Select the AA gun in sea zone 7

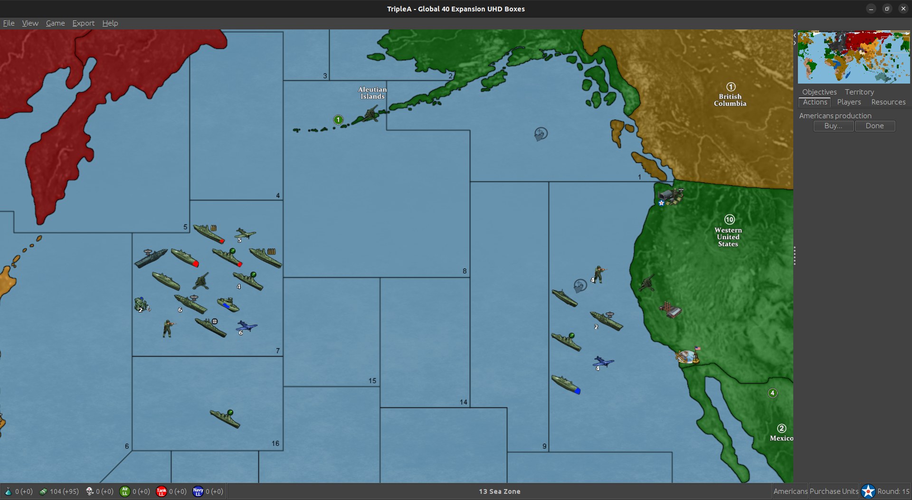pos(201,282)
